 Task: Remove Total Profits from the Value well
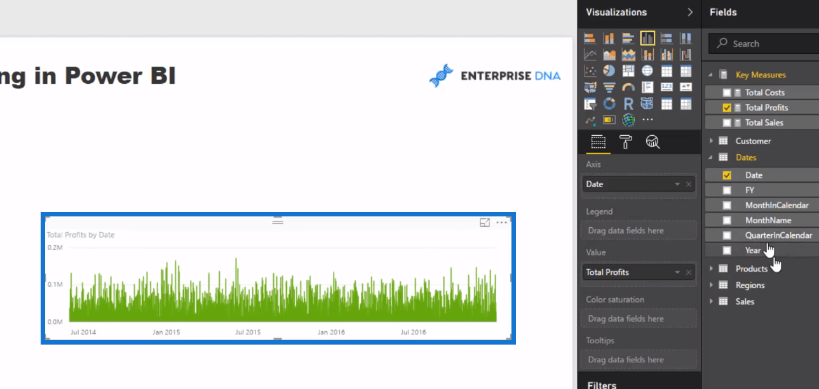pyautogui.click(x=688, y=273)
